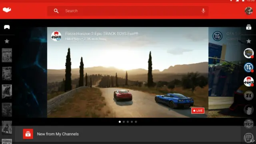
Task: Open New from My Channels red icon
Action: coord(28,134)
